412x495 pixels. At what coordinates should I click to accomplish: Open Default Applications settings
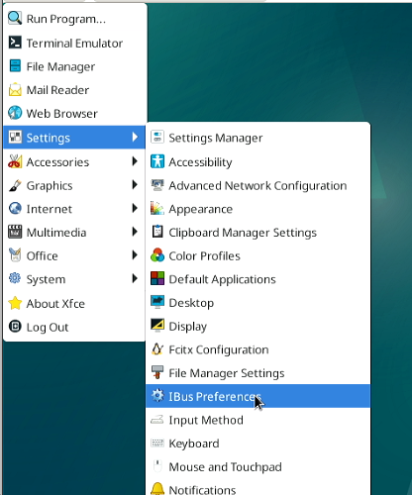point(258,279)
